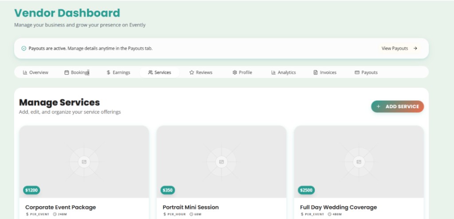Screen dimensions: 454x219
Task: Click the Manage Services heading
Action: (59, 102)
